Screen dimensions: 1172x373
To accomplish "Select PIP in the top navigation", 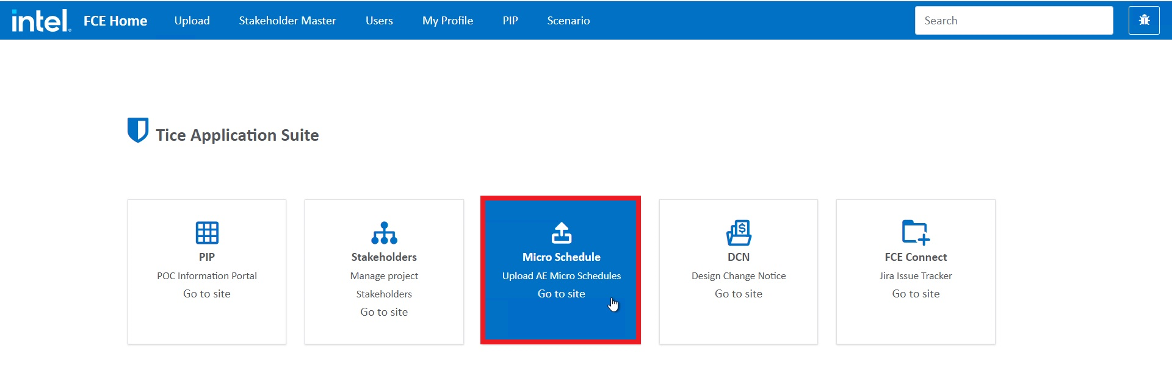I will click(510, 21).
